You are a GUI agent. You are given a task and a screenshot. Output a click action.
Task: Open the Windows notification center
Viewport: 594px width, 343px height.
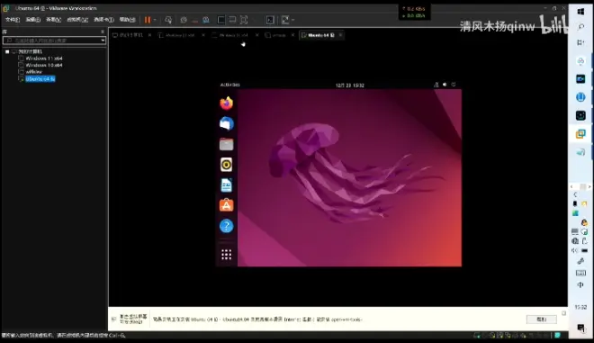click(580, 328)
